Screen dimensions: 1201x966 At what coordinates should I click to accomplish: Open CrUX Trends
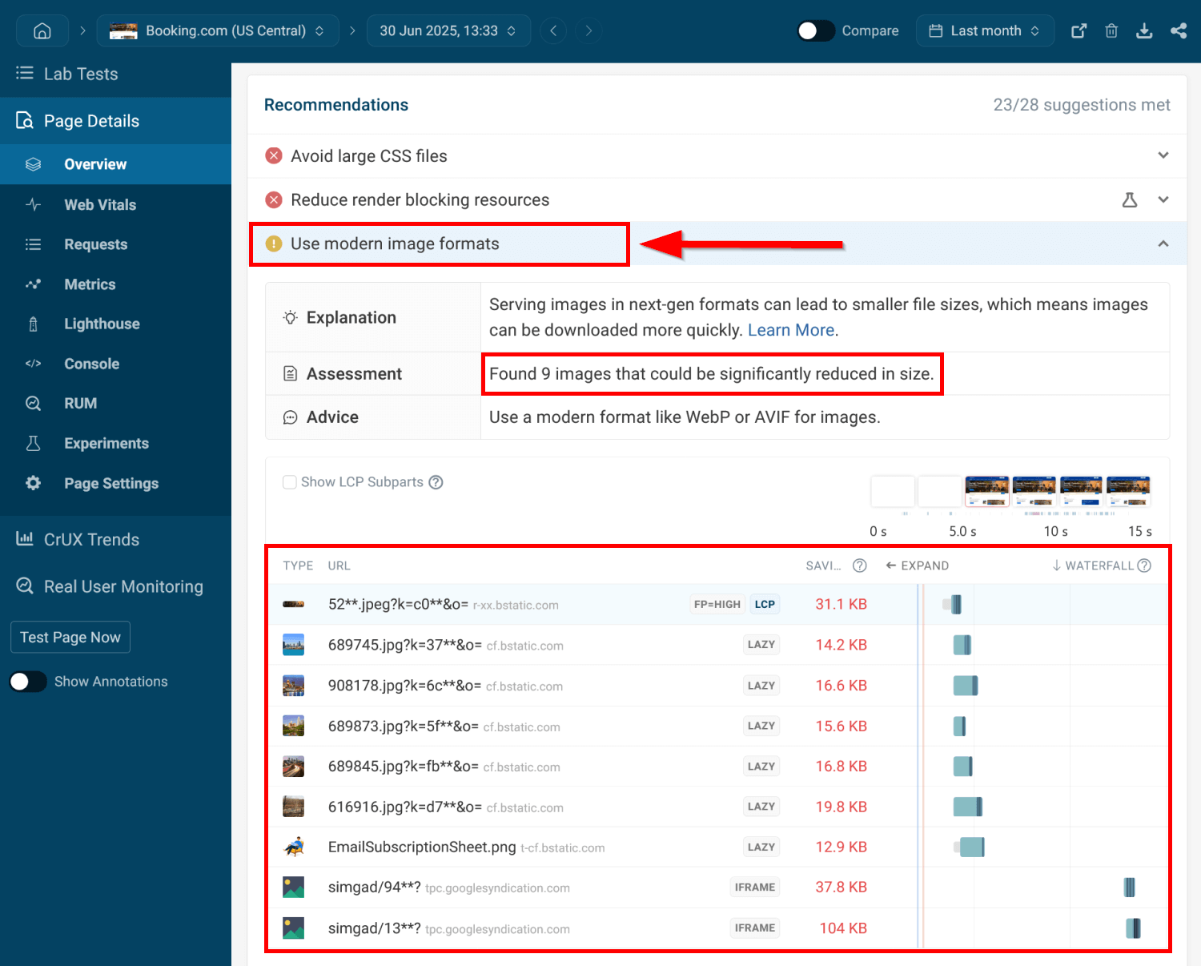[91, 539]
